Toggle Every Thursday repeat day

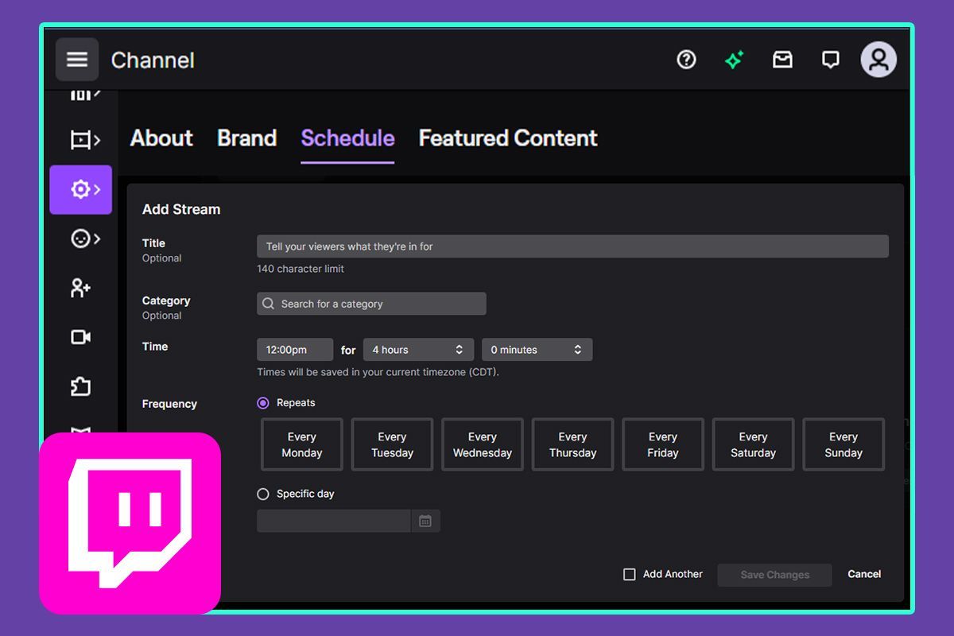572,444
